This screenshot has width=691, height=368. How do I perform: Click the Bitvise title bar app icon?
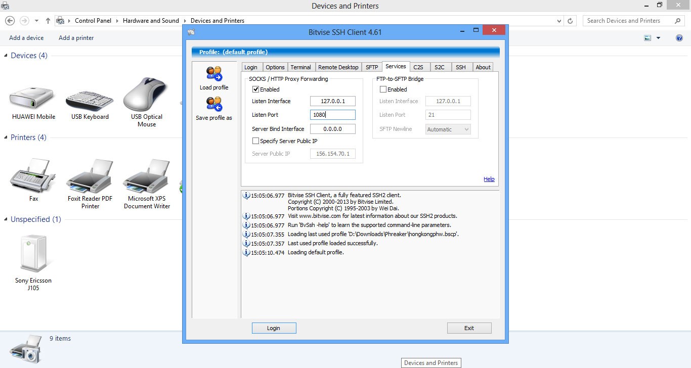[x=191, y=32]
